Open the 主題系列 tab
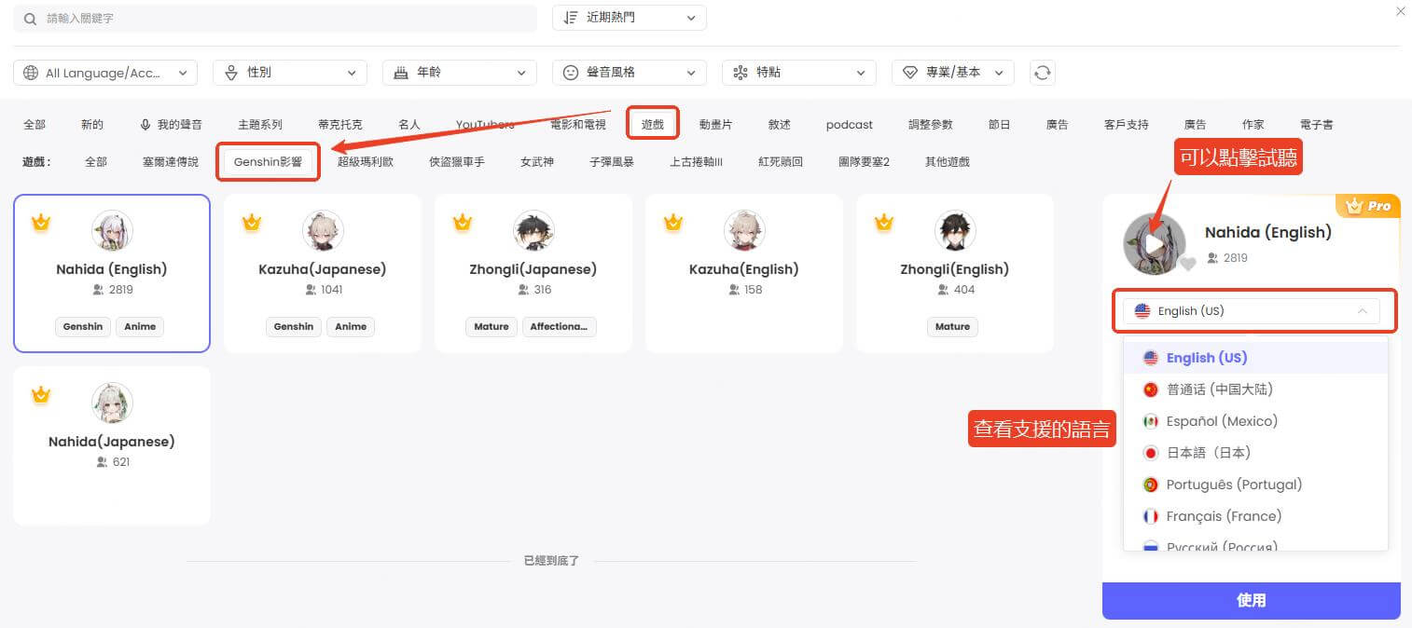 pyautogui.click(x=260, y=124)
